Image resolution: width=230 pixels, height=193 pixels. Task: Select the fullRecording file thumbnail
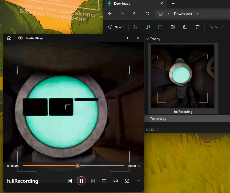point(183,76)
